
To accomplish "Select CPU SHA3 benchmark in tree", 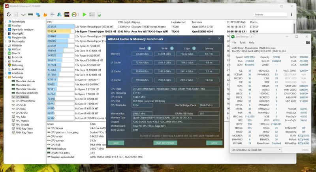I will (x=22, y=113).
